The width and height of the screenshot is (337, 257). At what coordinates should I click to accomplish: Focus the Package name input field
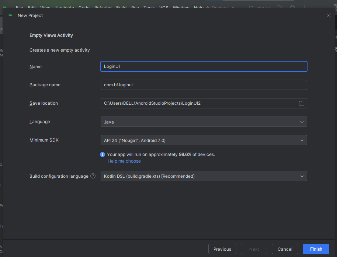(x=204, y=85)
